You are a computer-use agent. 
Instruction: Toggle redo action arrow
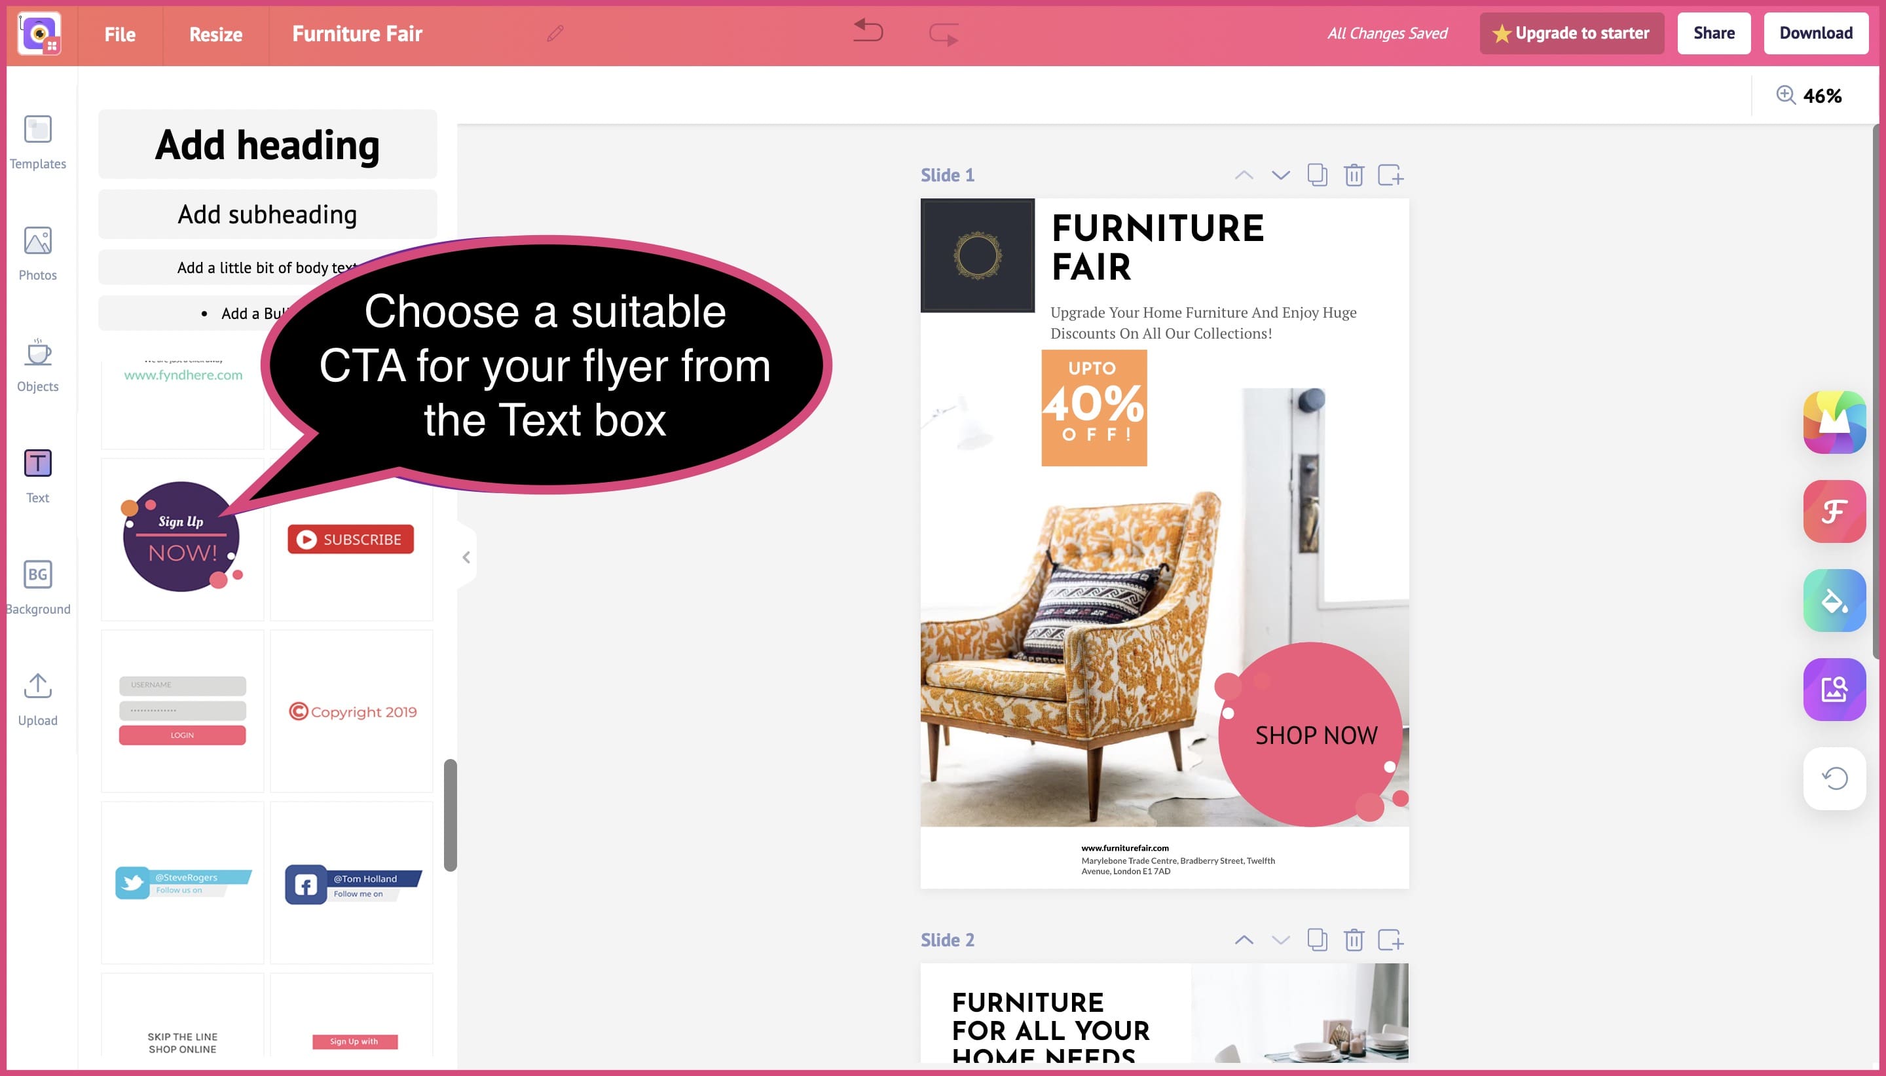click(943, 32)
